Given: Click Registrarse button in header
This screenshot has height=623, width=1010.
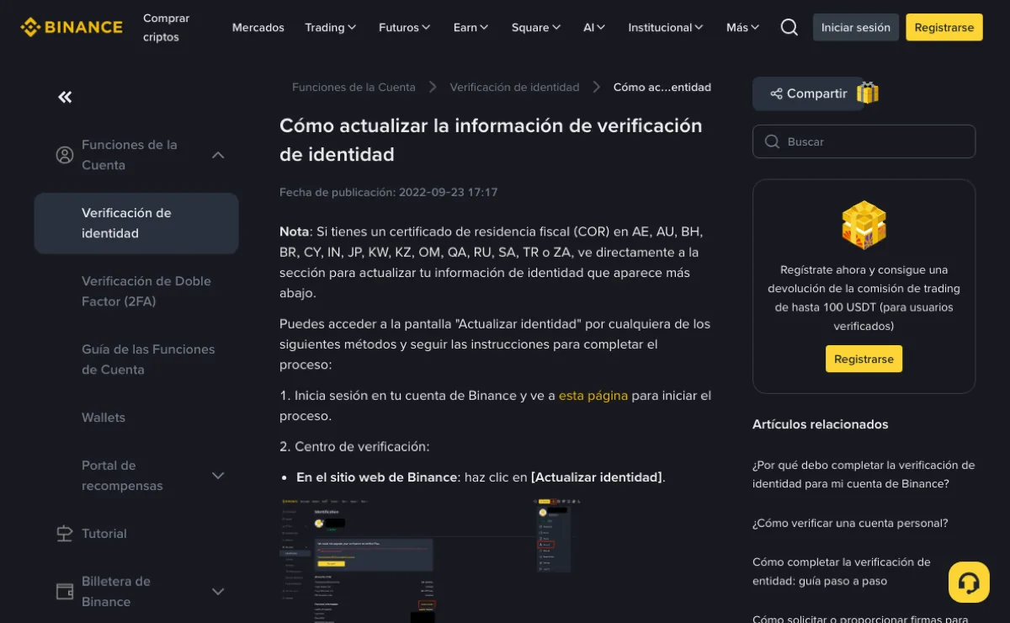Looking at the screenshot, I should pos(944,27).
